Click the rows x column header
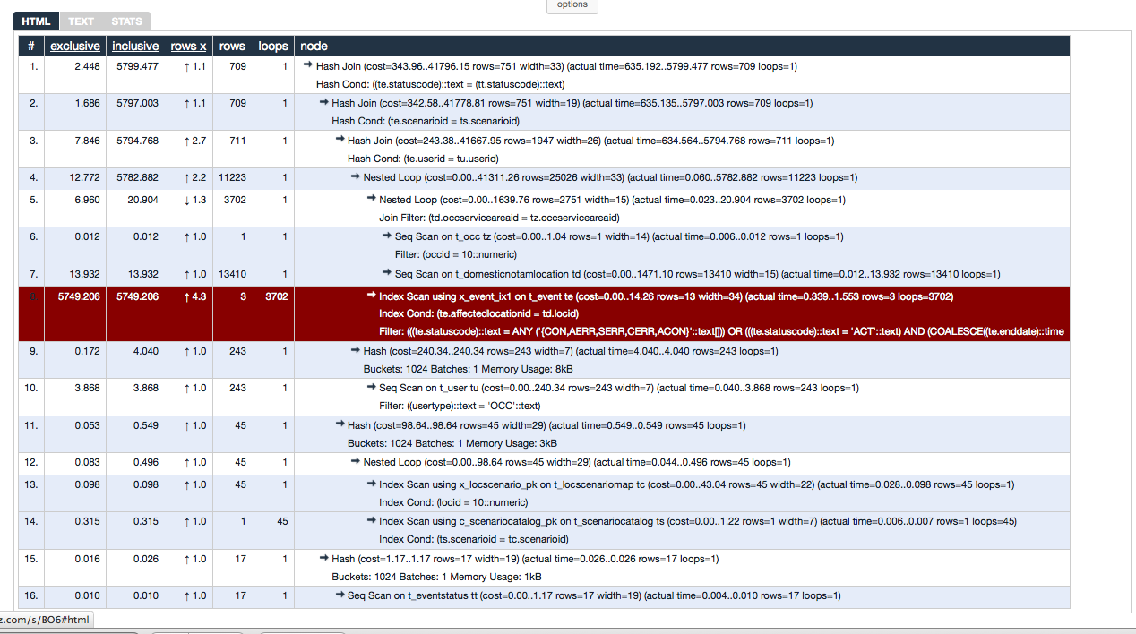 point(188,47)
